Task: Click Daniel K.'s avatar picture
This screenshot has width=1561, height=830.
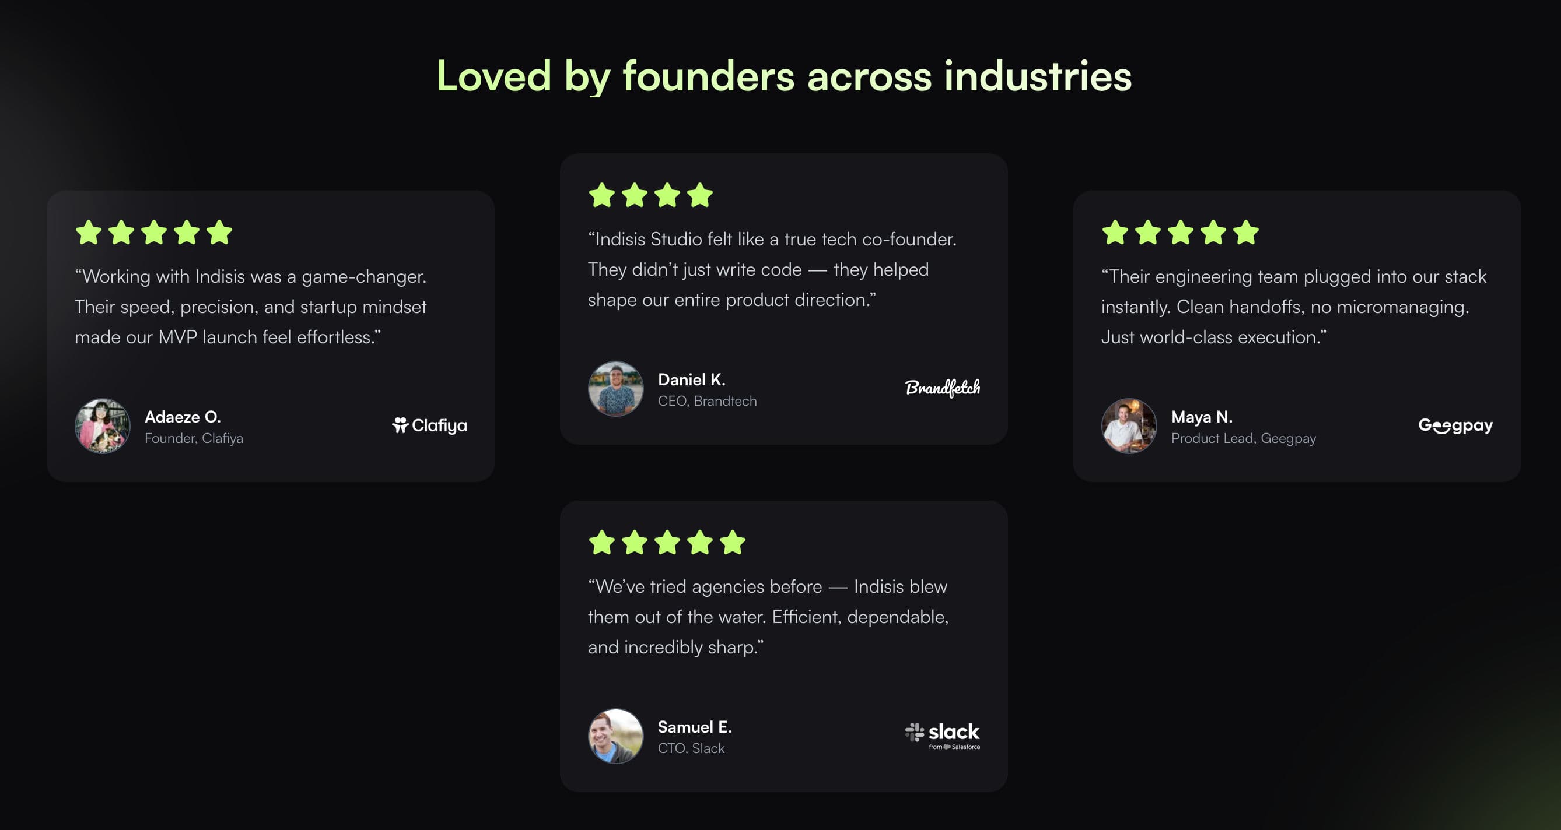Action: point(615,389)
